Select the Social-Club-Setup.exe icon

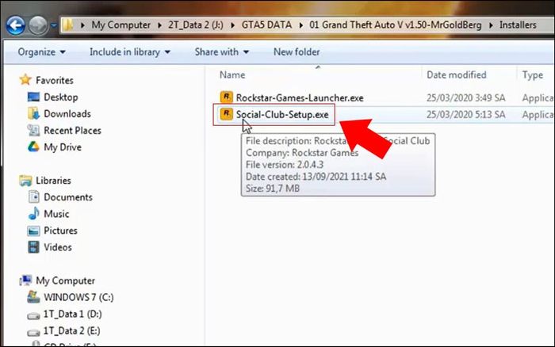(227, 114)
